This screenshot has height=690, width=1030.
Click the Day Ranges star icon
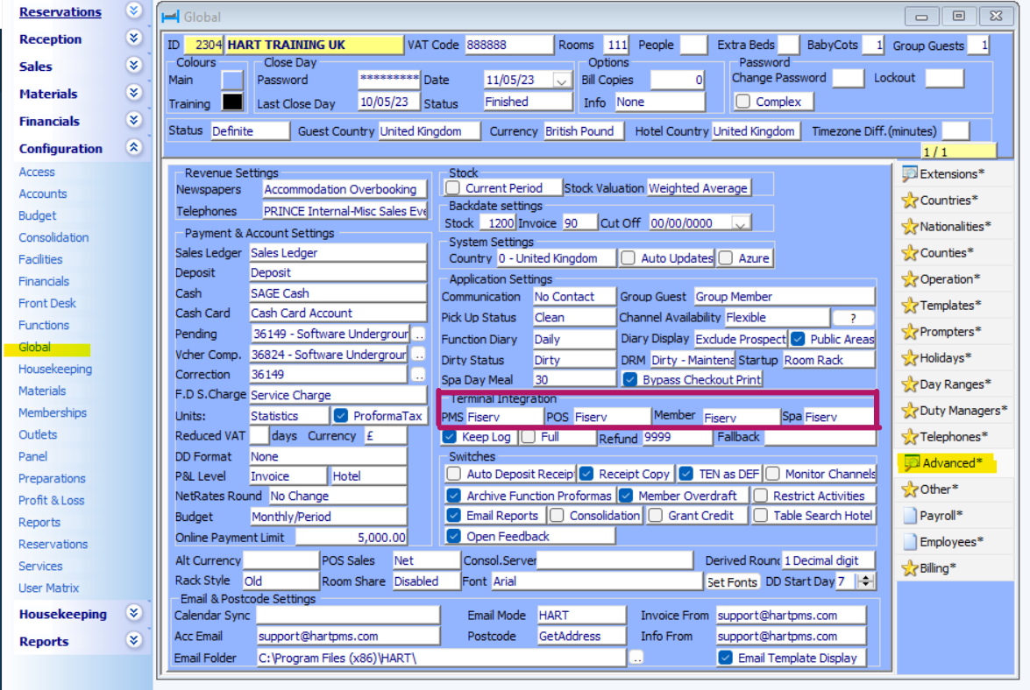pyautogui.click(x=910, y=384)
